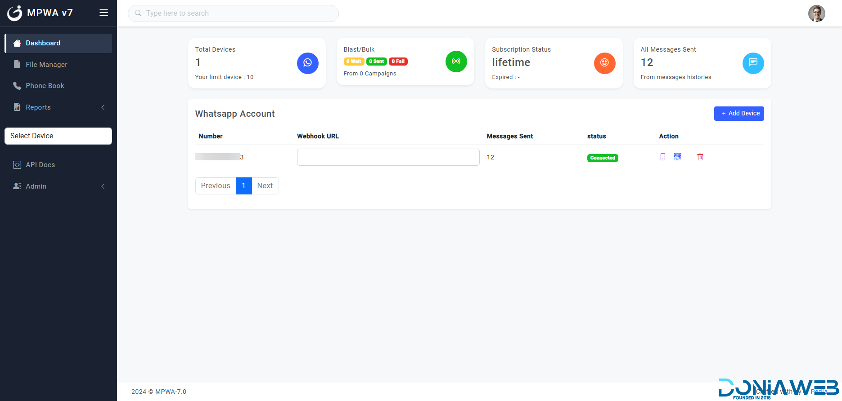Click the Action column header
This screenshot has height=401, width=842.
[669, 136]
